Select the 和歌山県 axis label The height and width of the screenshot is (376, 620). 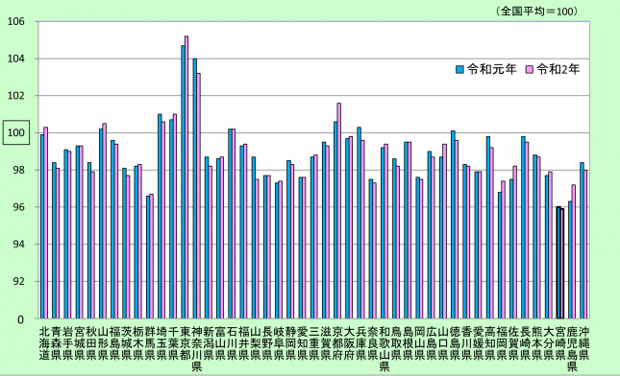[384, 349]
